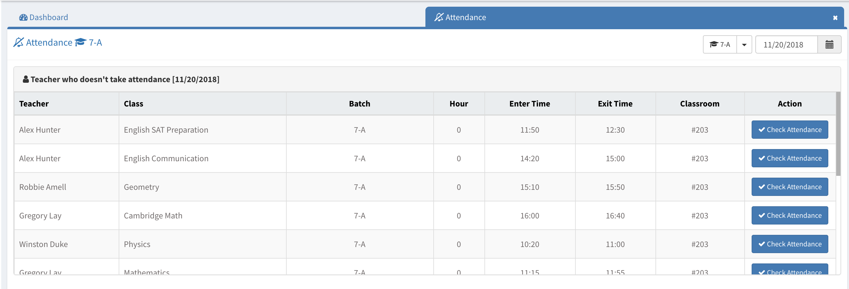Screen dimensions: 849x289
Task: Check attendance for Cambridge Math class
Action: [x=789, y=215]
